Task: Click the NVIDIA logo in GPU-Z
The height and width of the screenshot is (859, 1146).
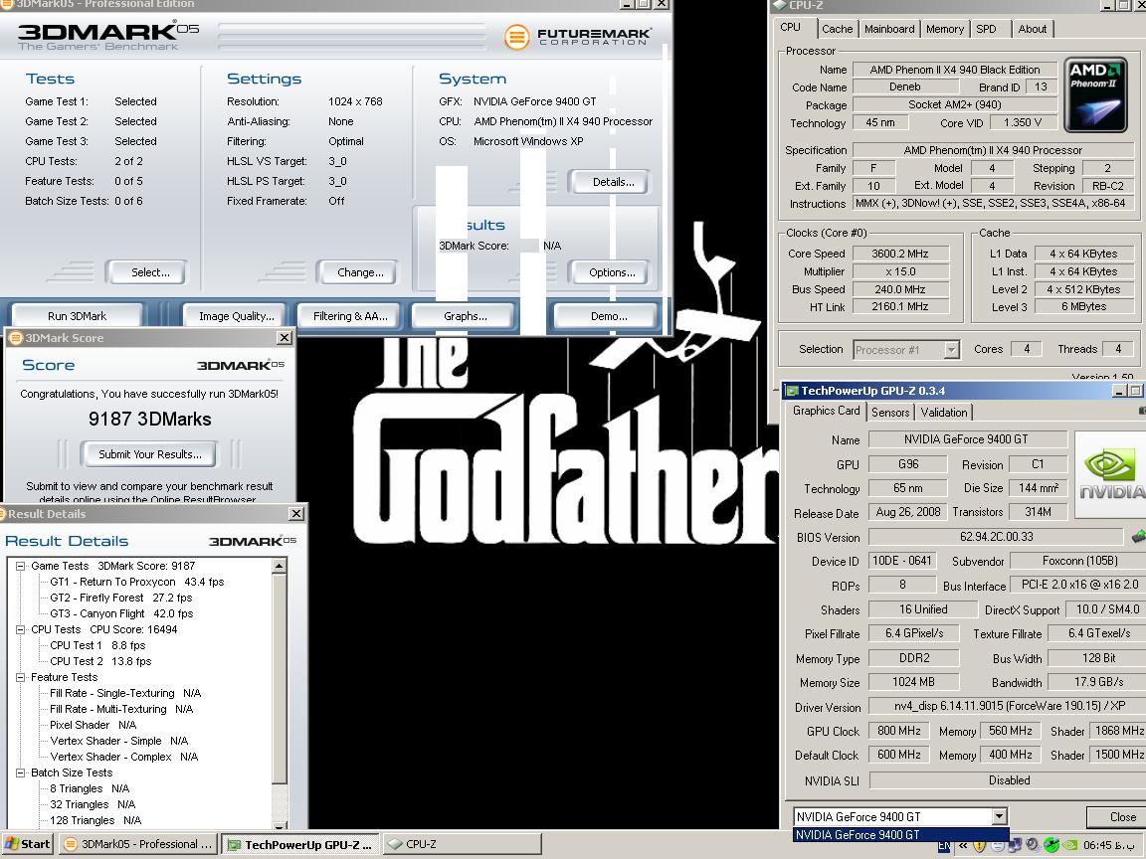Action: pyautogui.click(x=1110, y=474)
